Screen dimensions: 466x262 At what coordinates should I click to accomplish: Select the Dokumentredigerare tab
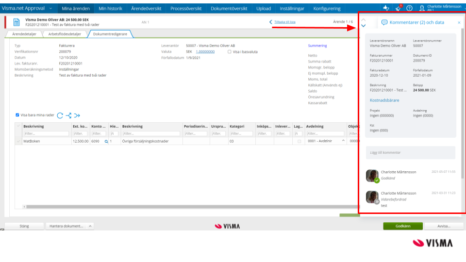110,34
